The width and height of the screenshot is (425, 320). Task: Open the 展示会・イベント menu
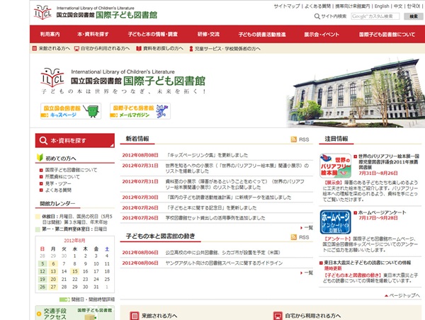(321, 34)
